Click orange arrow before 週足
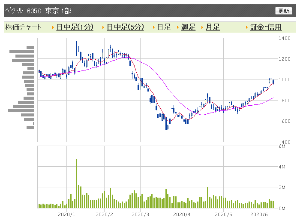Viewport: 300px width, 223px height. pos(178,27)
